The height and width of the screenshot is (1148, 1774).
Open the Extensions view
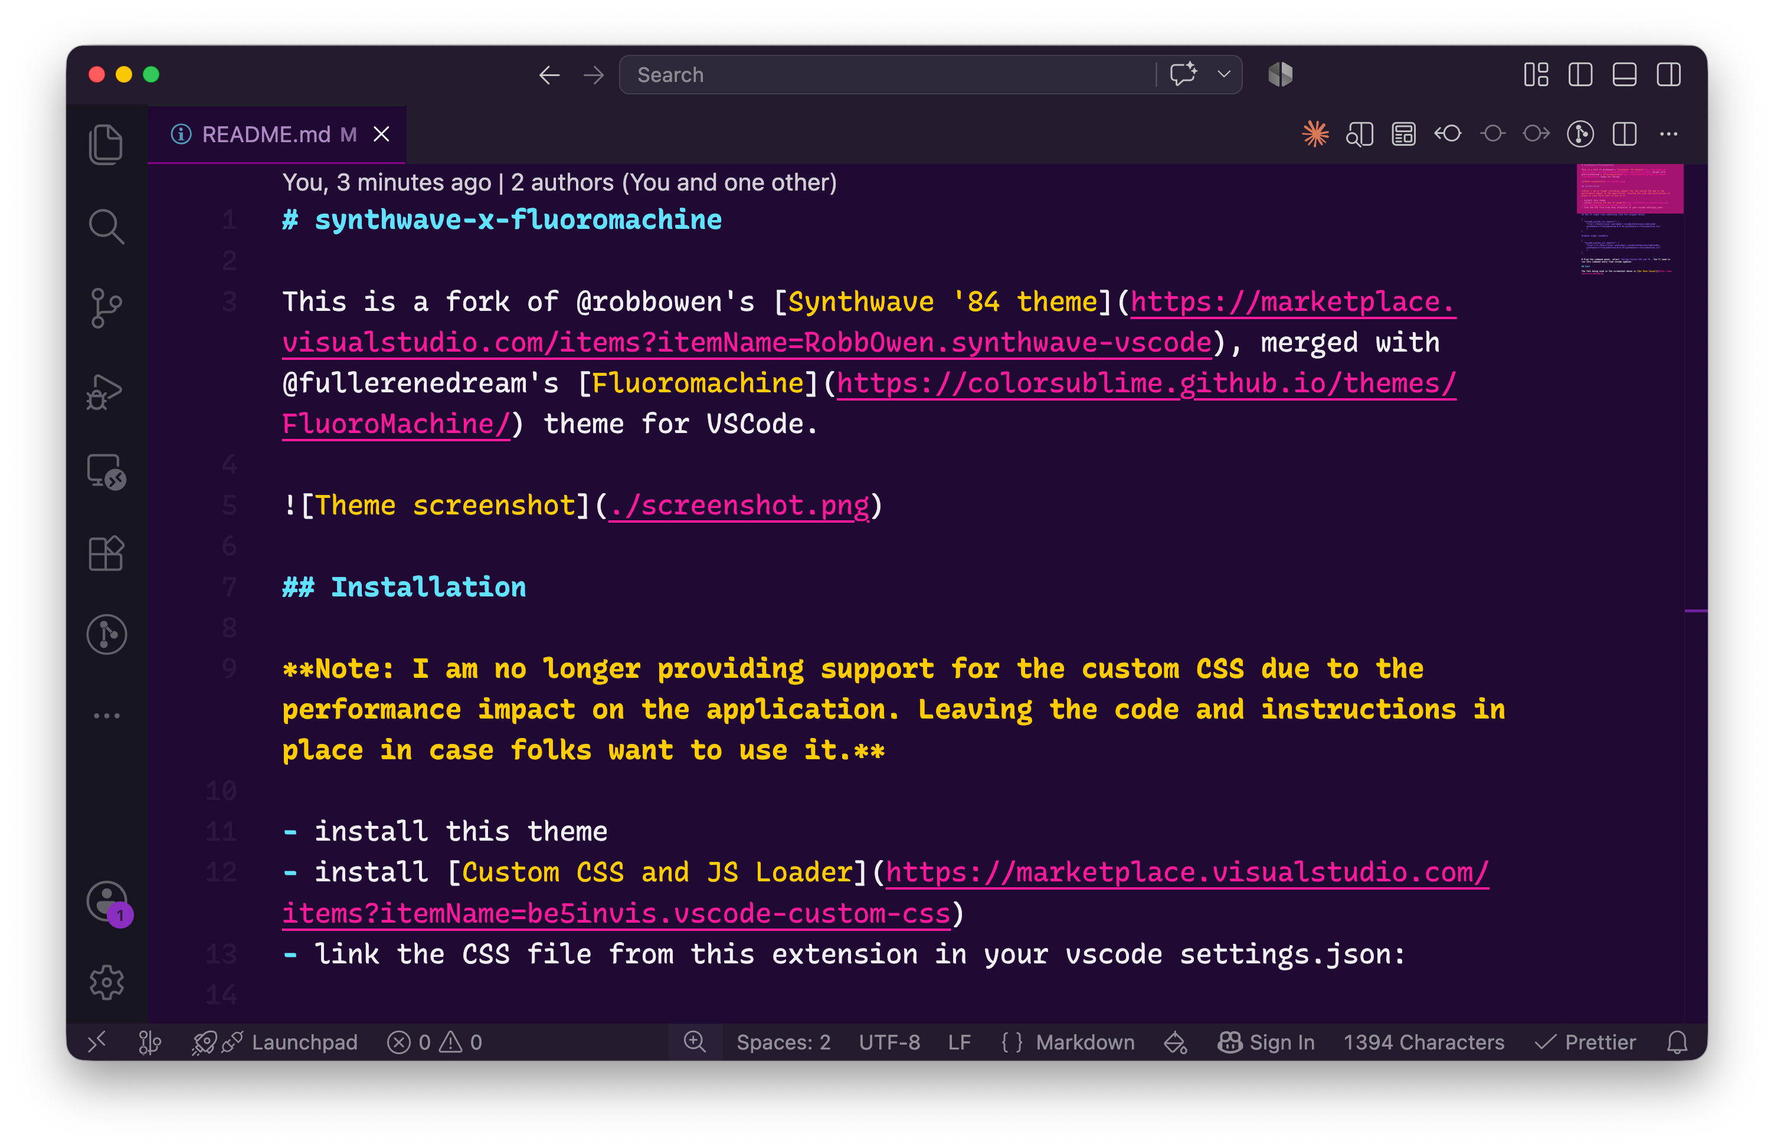pyautogui.click(x=106, y=553)
